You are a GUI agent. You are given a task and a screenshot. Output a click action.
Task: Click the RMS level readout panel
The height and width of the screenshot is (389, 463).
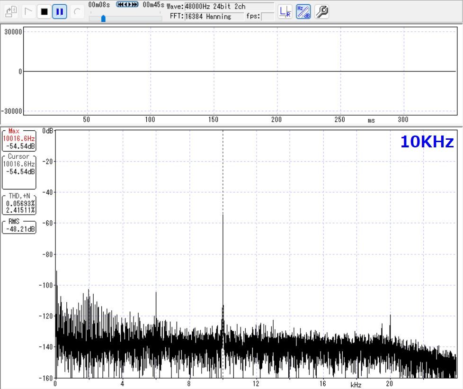[x=19, y=226]
